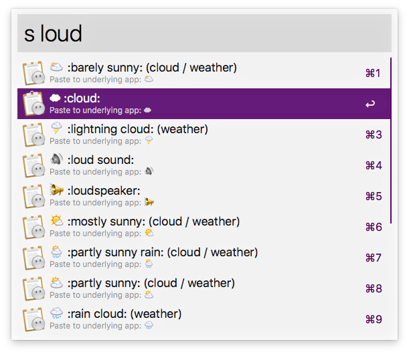Click the partly sunny rain emoji icon
Image resolution: width=409 pixels, height=354 pixels.
coord(56,252)
